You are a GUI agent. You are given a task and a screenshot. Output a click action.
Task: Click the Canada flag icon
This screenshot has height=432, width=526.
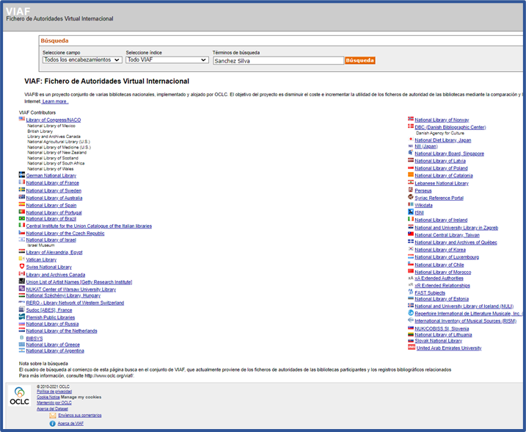[x=22, y=274]
